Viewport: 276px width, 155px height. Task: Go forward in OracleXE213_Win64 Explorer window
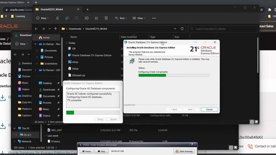[43, 29]
